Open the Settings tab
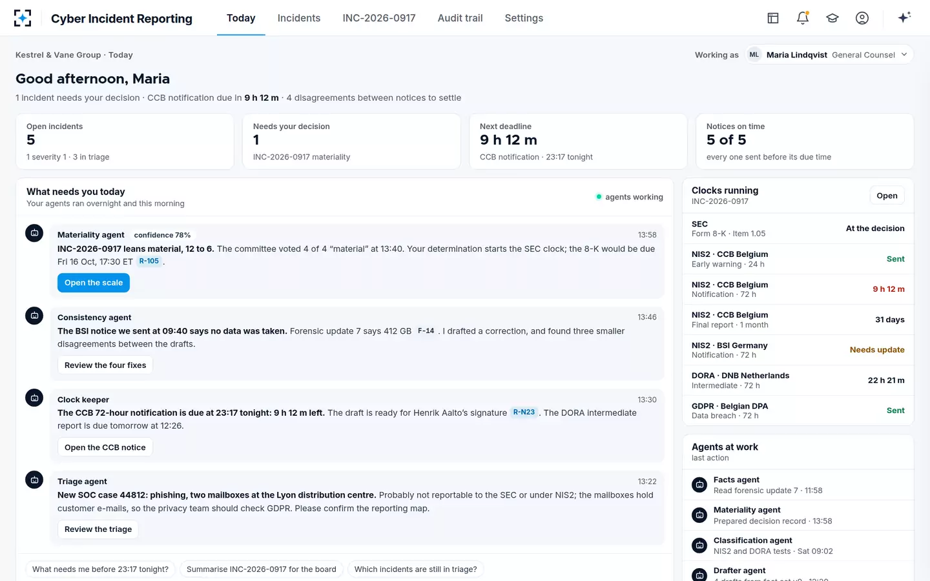 pos(524,18)
